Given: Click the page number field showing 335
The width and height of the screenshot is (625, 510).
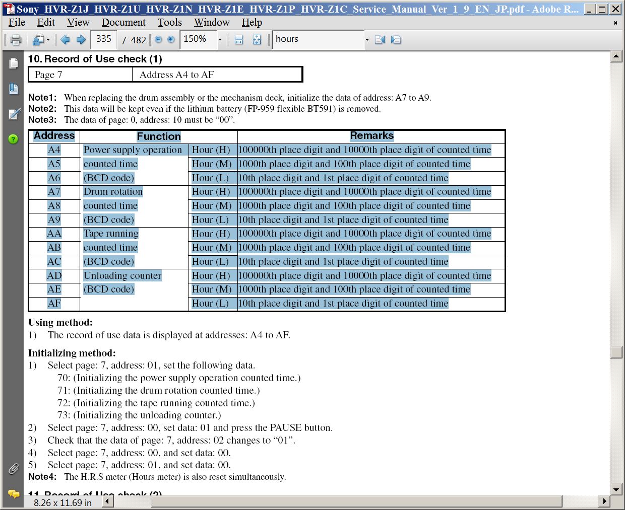Looking at the screenshot, I should coord(103,39).
